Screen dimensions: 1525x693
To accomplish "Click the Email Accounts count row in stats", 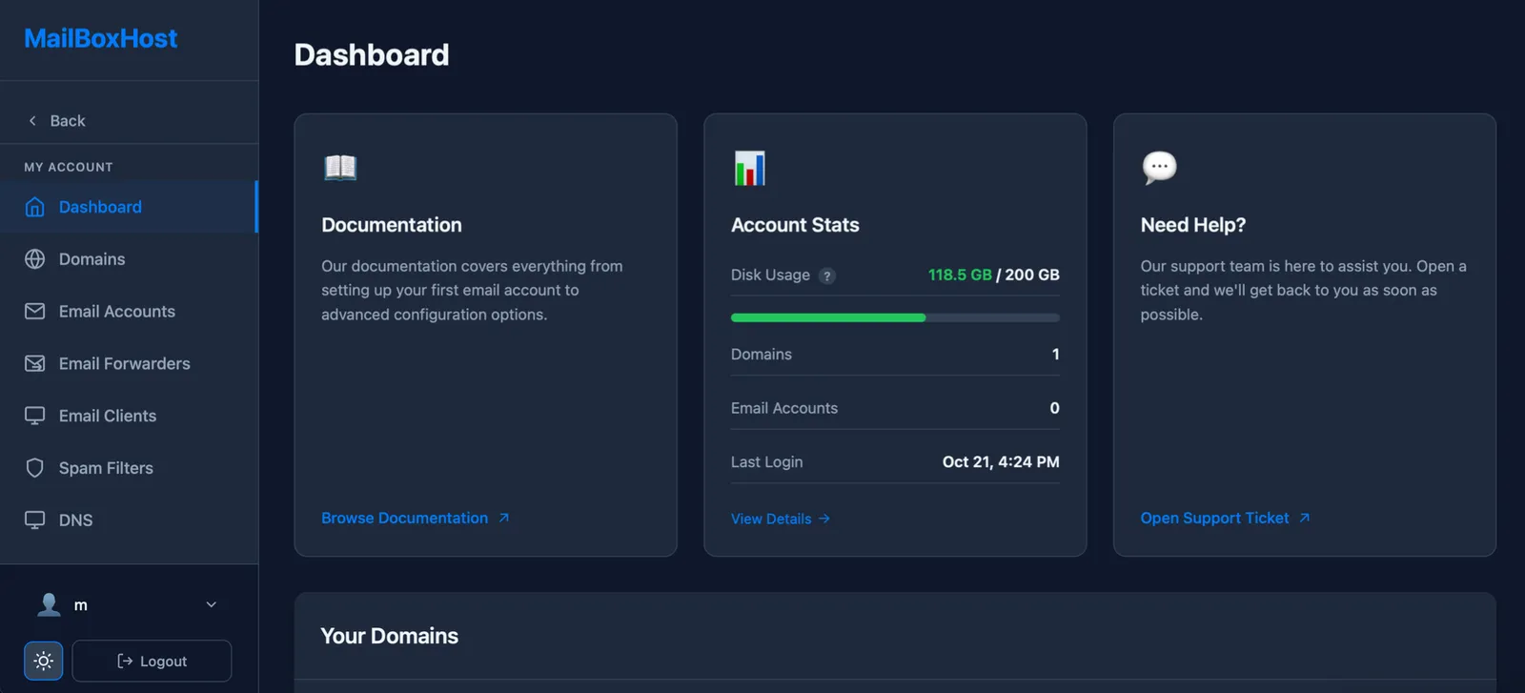I will (895, 408).
